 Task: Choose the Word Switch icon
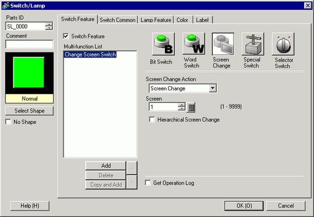(x=193, y=44)
